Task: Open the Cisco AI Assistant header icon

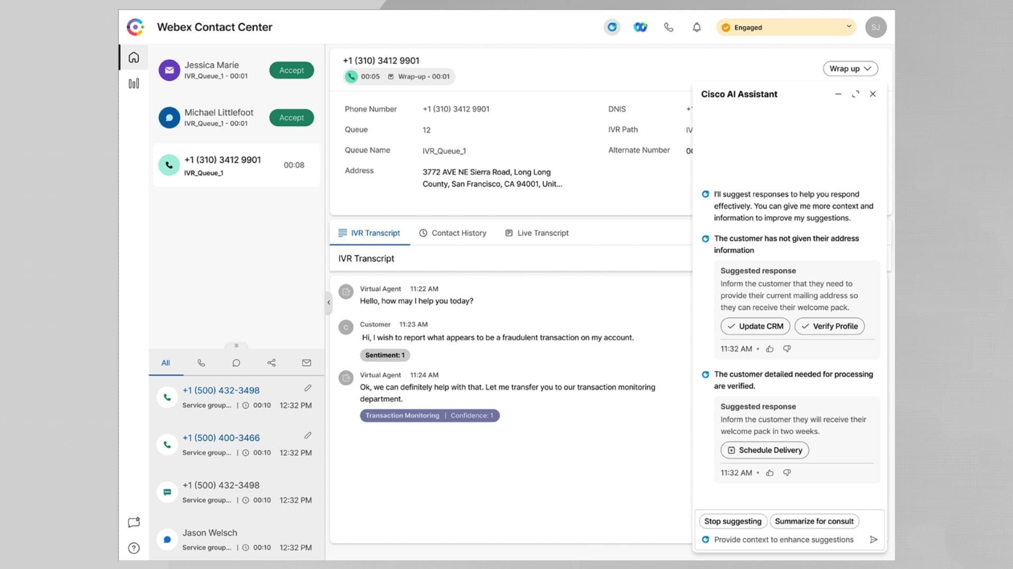Action: tap(612, 27)
